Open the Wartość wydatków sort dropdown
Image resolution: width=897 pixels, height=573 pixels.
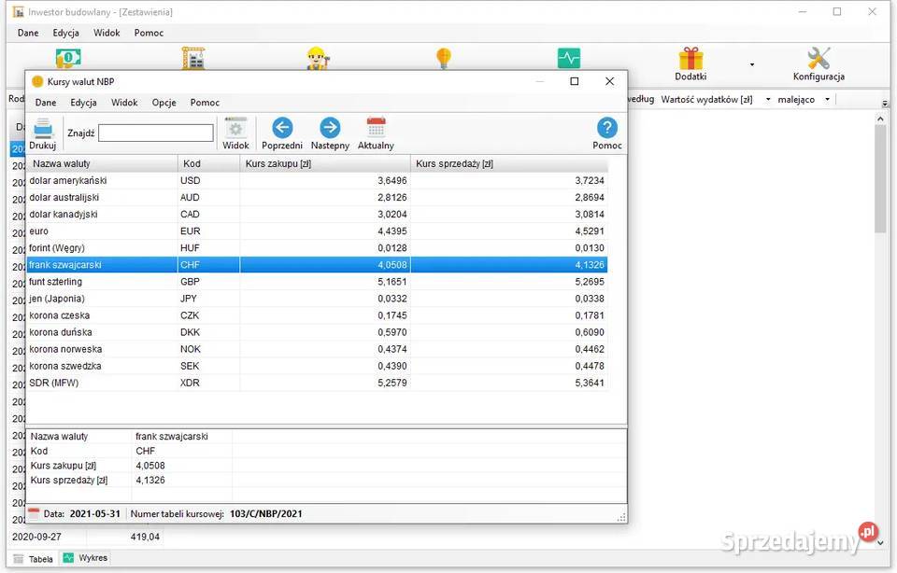pyautogui.click(x=715, y=99)
